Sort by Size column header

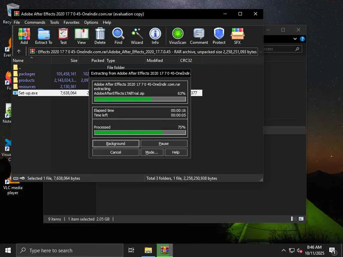(65, 61)
